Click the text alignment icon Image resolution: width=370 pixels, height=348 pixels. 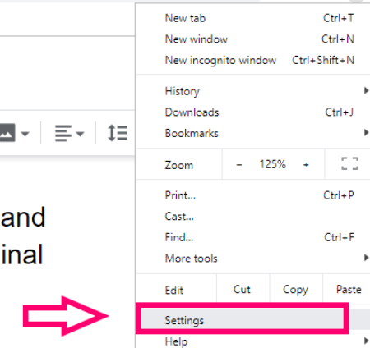coord(63,133)
